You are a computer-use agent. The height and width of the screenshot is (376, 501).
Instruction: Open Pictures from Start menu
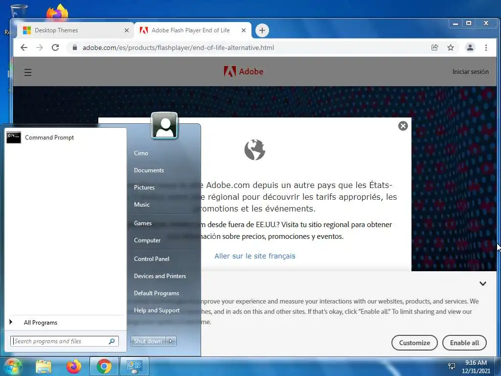144,188
